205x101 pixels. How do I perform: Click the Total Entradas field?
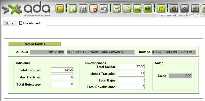coord(62,70)
